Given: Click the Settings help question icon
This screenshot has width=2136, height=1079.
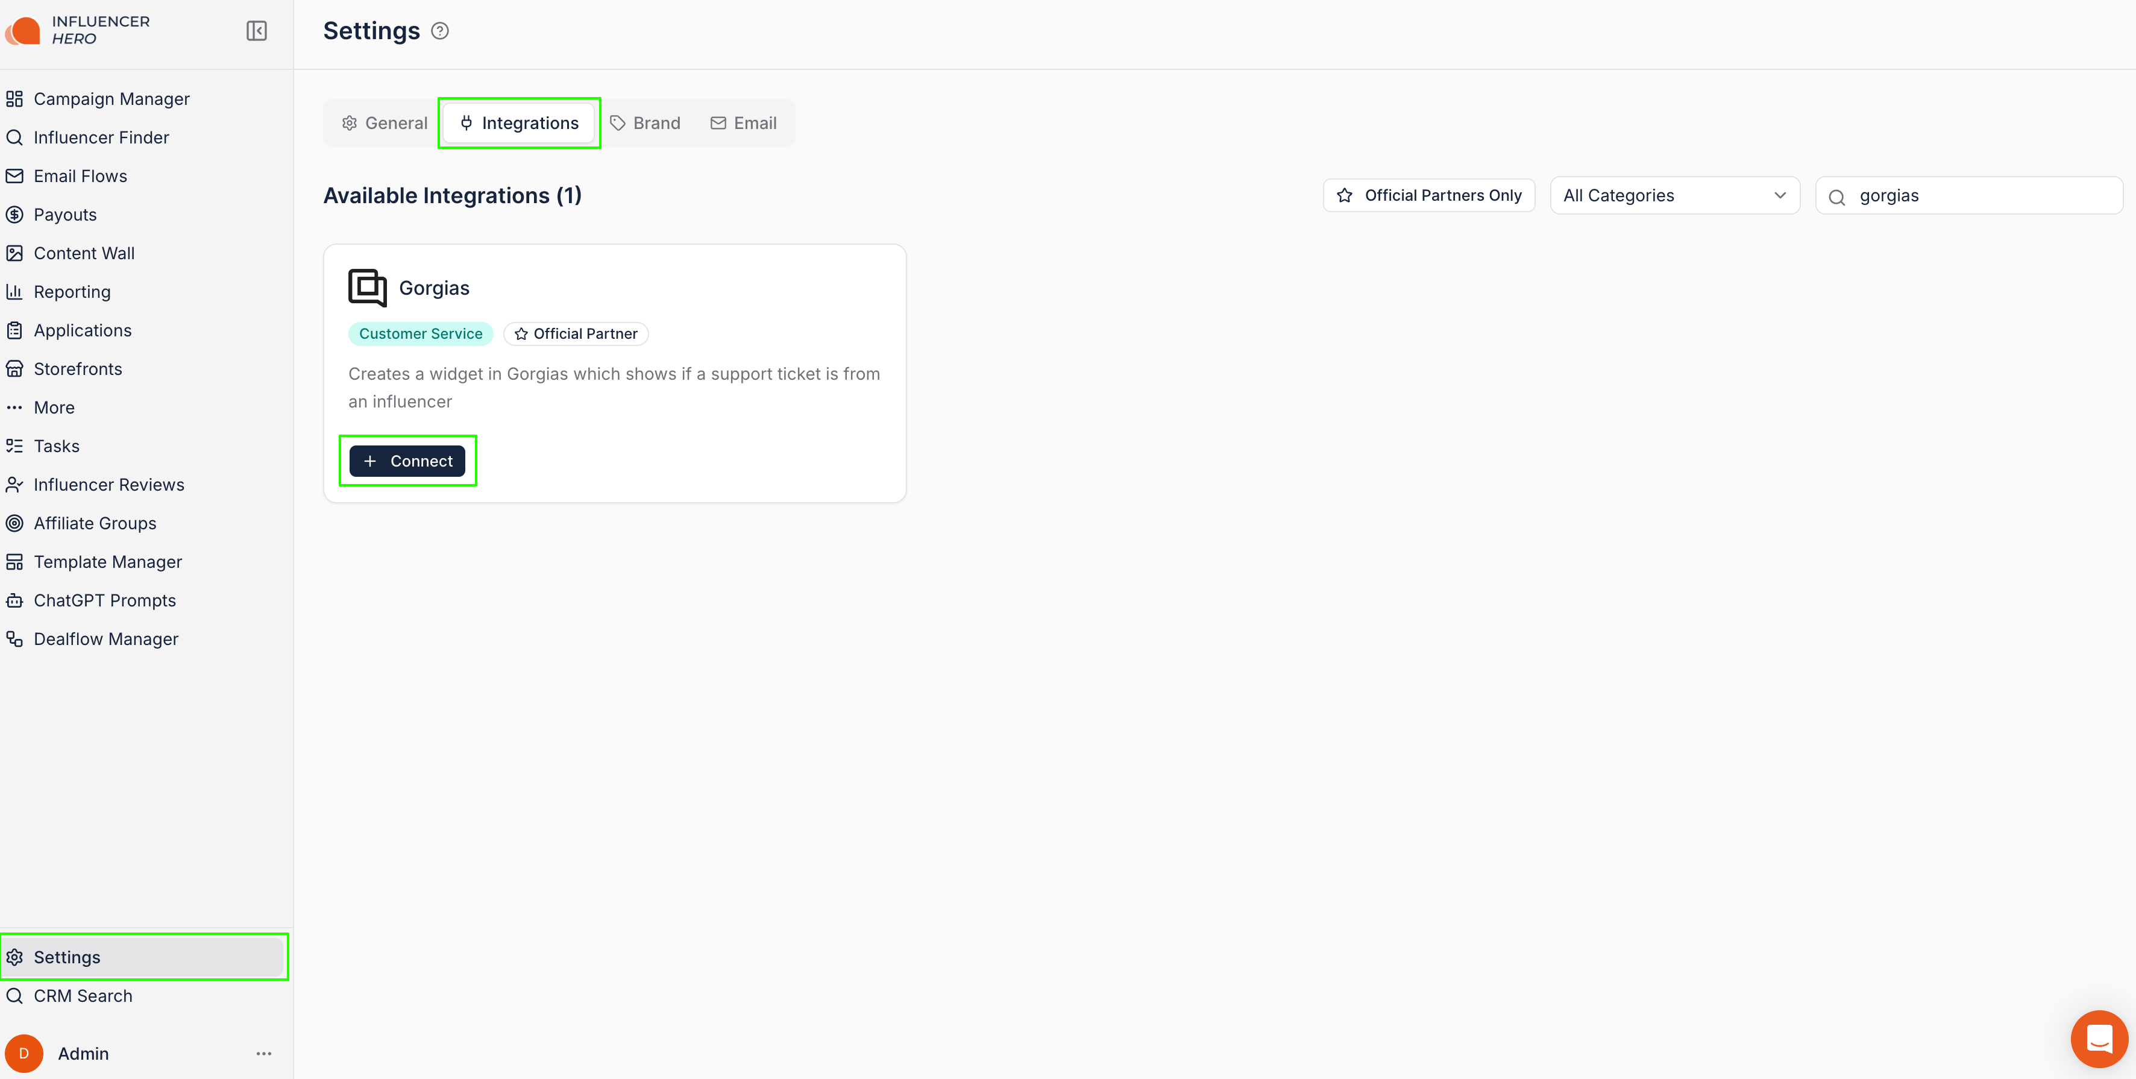Looking at the screenshot, I should point(441,31).
